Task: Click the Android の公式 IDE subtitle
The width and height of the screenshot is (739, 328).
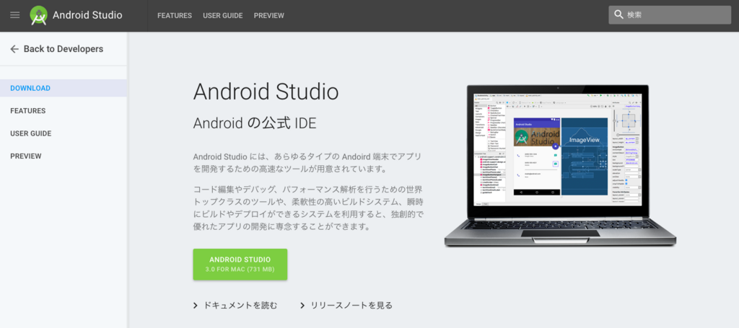Action: (255, 123)
